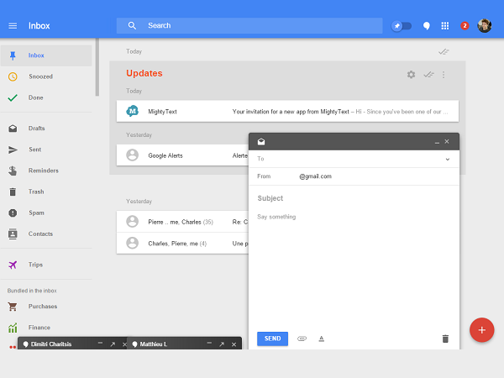This screenshot has height=378, width=504.
Task: Click the compose window envelope icon
Action: [x=261, y=142]
